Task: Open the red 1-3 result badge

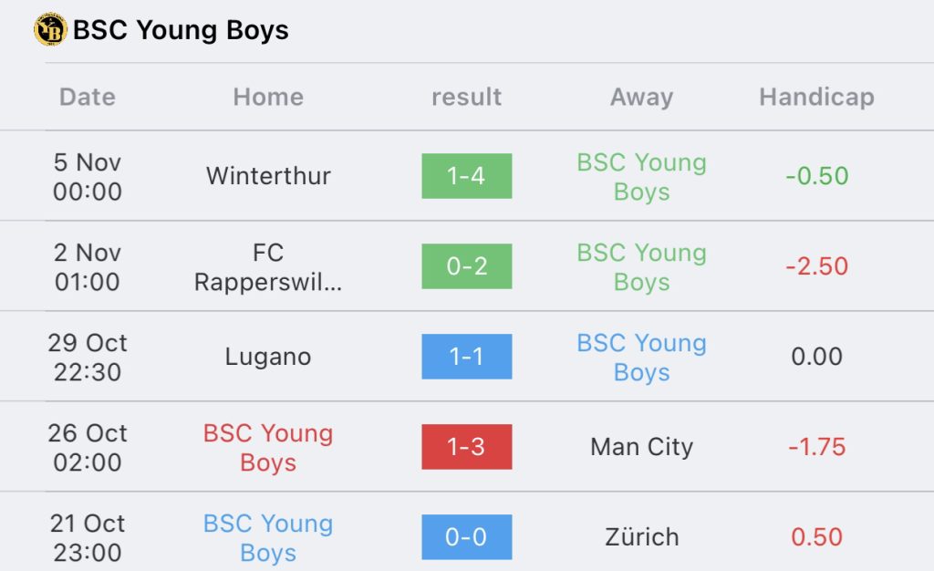Action: pos(466,447)
